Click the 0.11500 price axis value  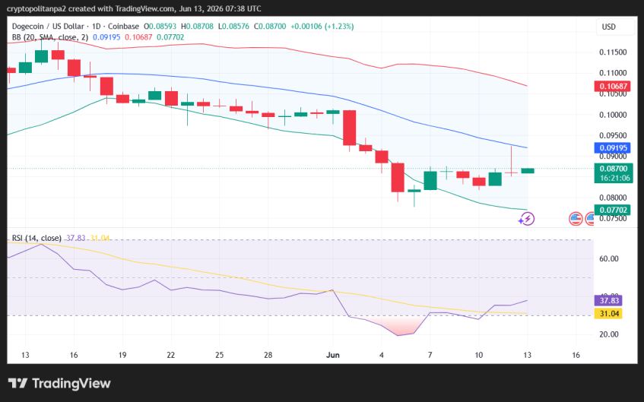613,52
